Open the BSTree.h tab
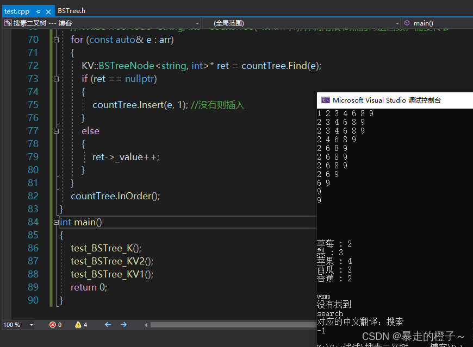Viewport: 473px width, 347px height. click(71, 11)
